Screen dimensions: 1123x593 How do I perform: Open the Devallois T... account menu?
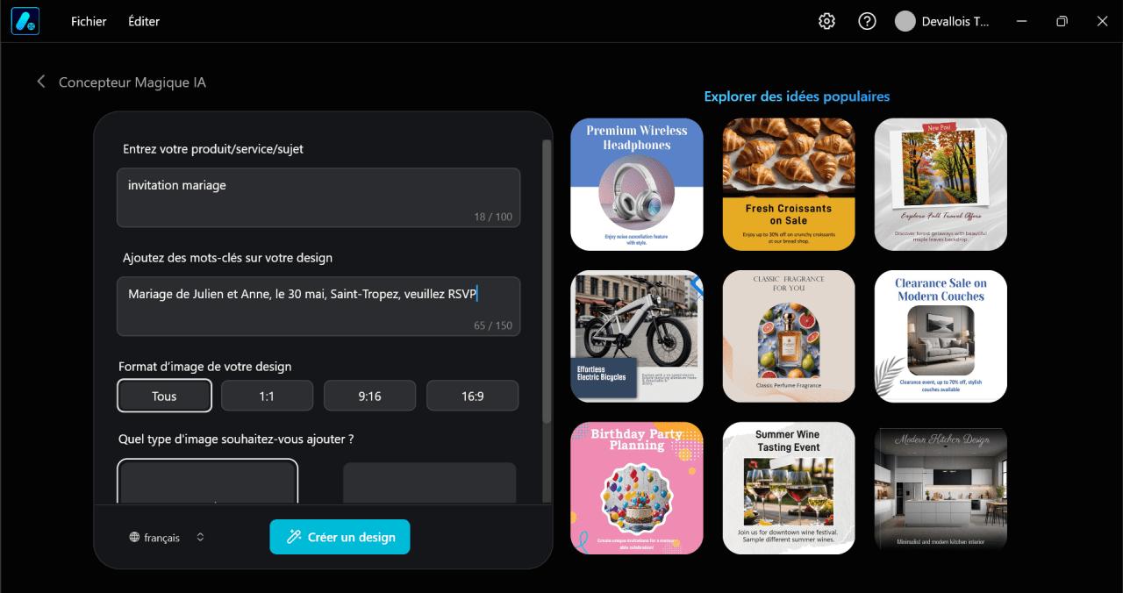coord(941,21)
